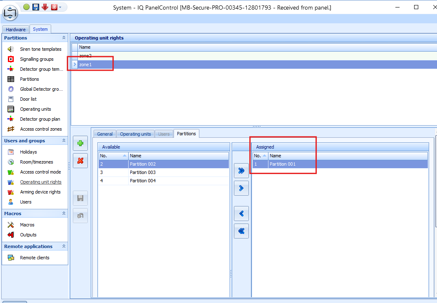Select Partition 002 in Available list
Screen dimensions: 437x303
click(164, 164)
